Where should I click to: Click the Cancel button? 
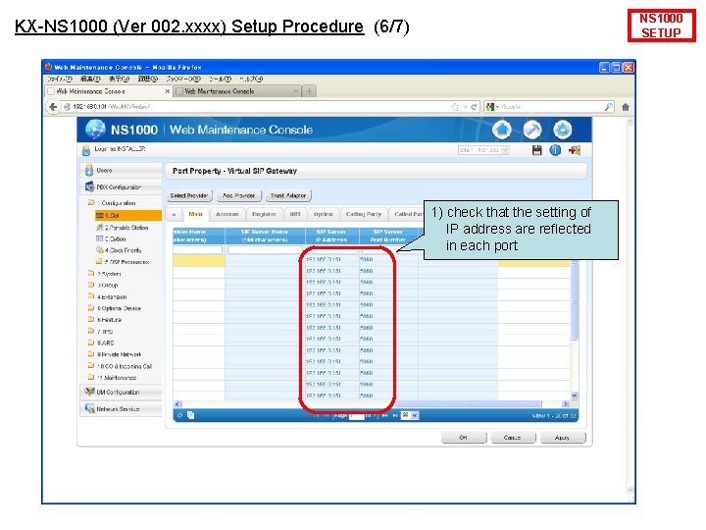tap(513, 438)
